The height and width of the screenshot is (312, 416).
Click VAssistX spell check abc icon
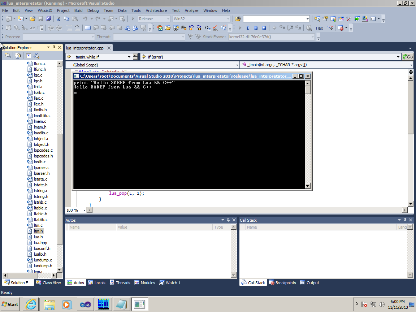216,28
